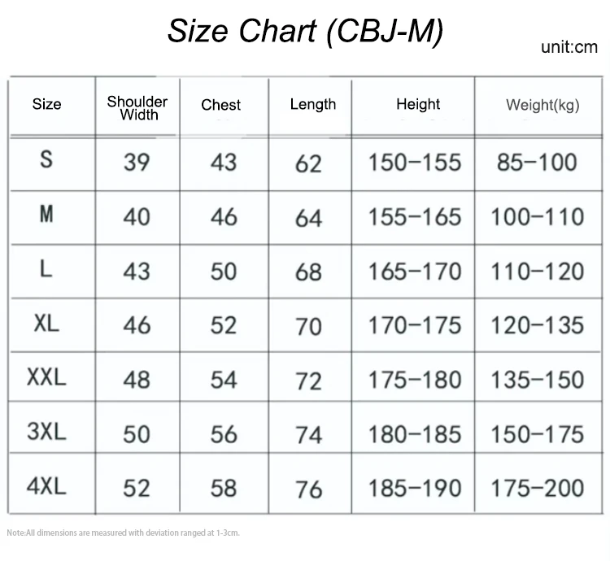The image size is (610, 561).
Task: Click the deviation note at the bottom
Action: click(124, 533)
